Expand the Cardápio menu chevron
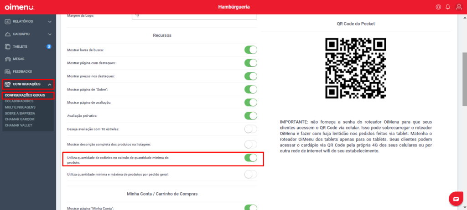 (x=50, y=34)
